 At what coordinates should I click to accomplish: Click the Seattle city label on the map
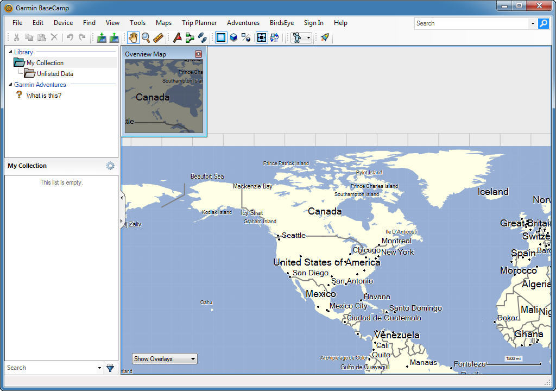pyautogui.click(x=294, y=235)
